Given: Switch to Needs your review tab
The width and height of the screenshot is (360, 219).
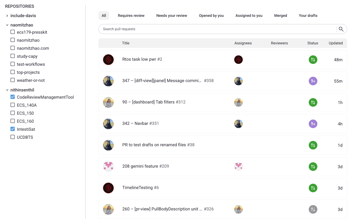Looking at the screenshot, I should point(172,16).
